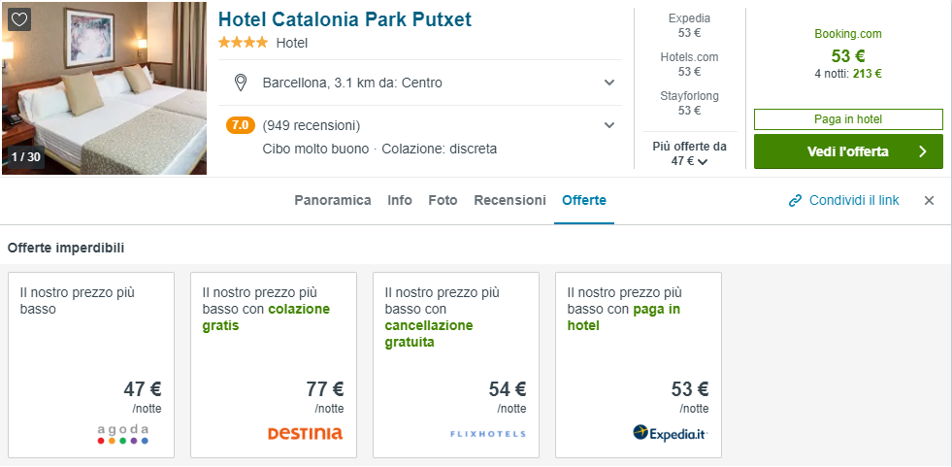Image resolution: width=952 pixels, height=467 pixels.
Task: Click the Agoda logo
Action: coord(122,434)
